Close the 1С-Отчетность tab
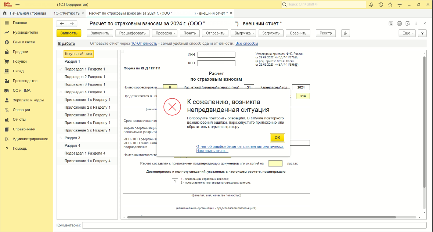This screenshot has height=232, width=433. tap(83, 13)
